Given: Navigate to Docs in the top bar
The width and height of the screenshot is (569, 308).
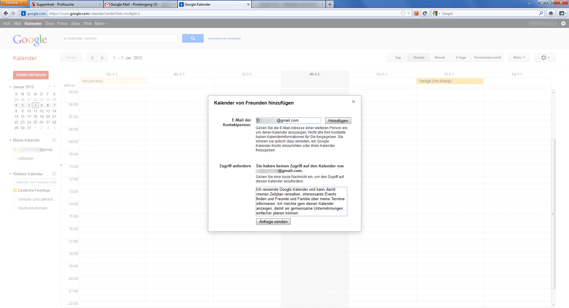Looking at the screenshot, I should click(x=49, y=23).
